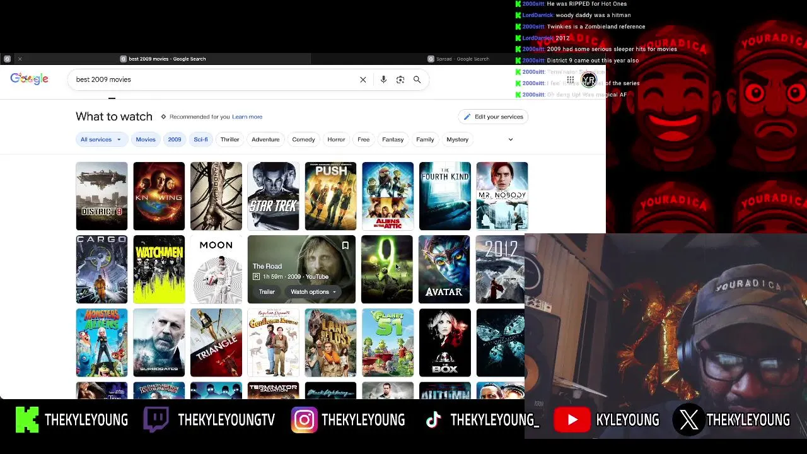Image resolution: width=807 pixels, height=454 pixels.
Task: Click the YouTube logo in stream banner
Action: tap(572, 421)
